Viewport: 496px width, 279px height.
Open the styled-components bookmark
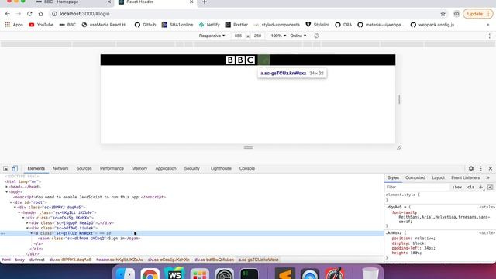(277, 25)
